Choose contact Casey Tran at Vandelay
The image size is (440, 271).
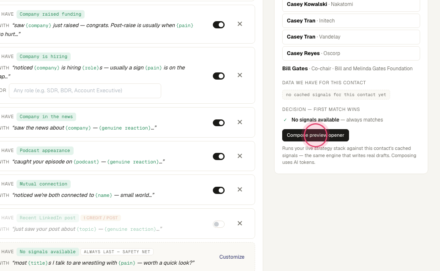351,37
